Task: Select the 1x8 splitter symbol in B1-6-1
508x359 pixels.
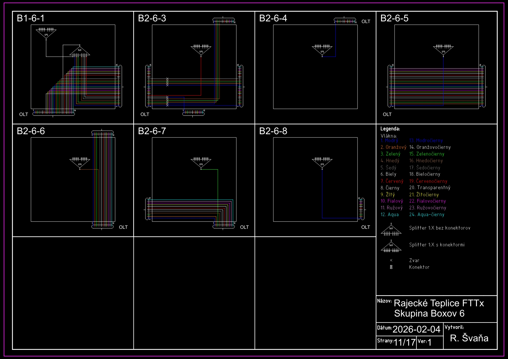Action: tap(80, 51)
